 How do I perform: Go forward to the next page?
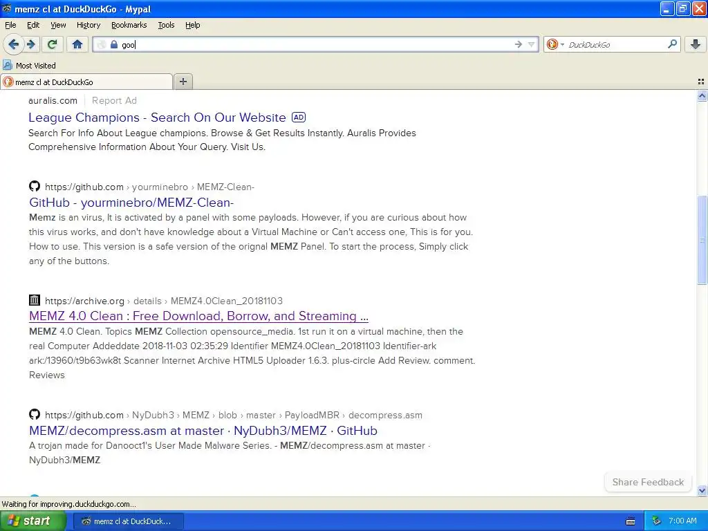[x=31, y=44]
